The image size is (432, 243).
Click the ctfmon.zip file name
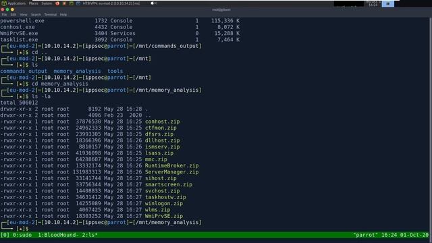coord(161,128)
